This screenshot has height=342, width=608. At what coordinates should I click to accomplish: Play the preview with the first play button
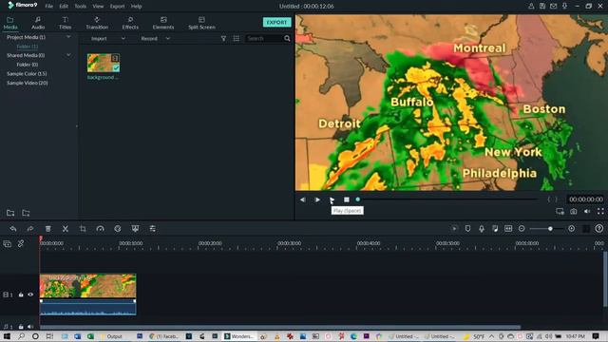317,199
